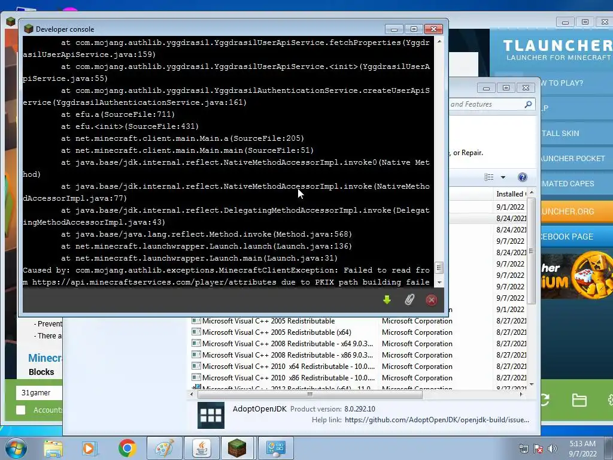This screenshot has height=460, width=613.
Task: Switch to Minecraft block taskbar item
Action: 237,448
